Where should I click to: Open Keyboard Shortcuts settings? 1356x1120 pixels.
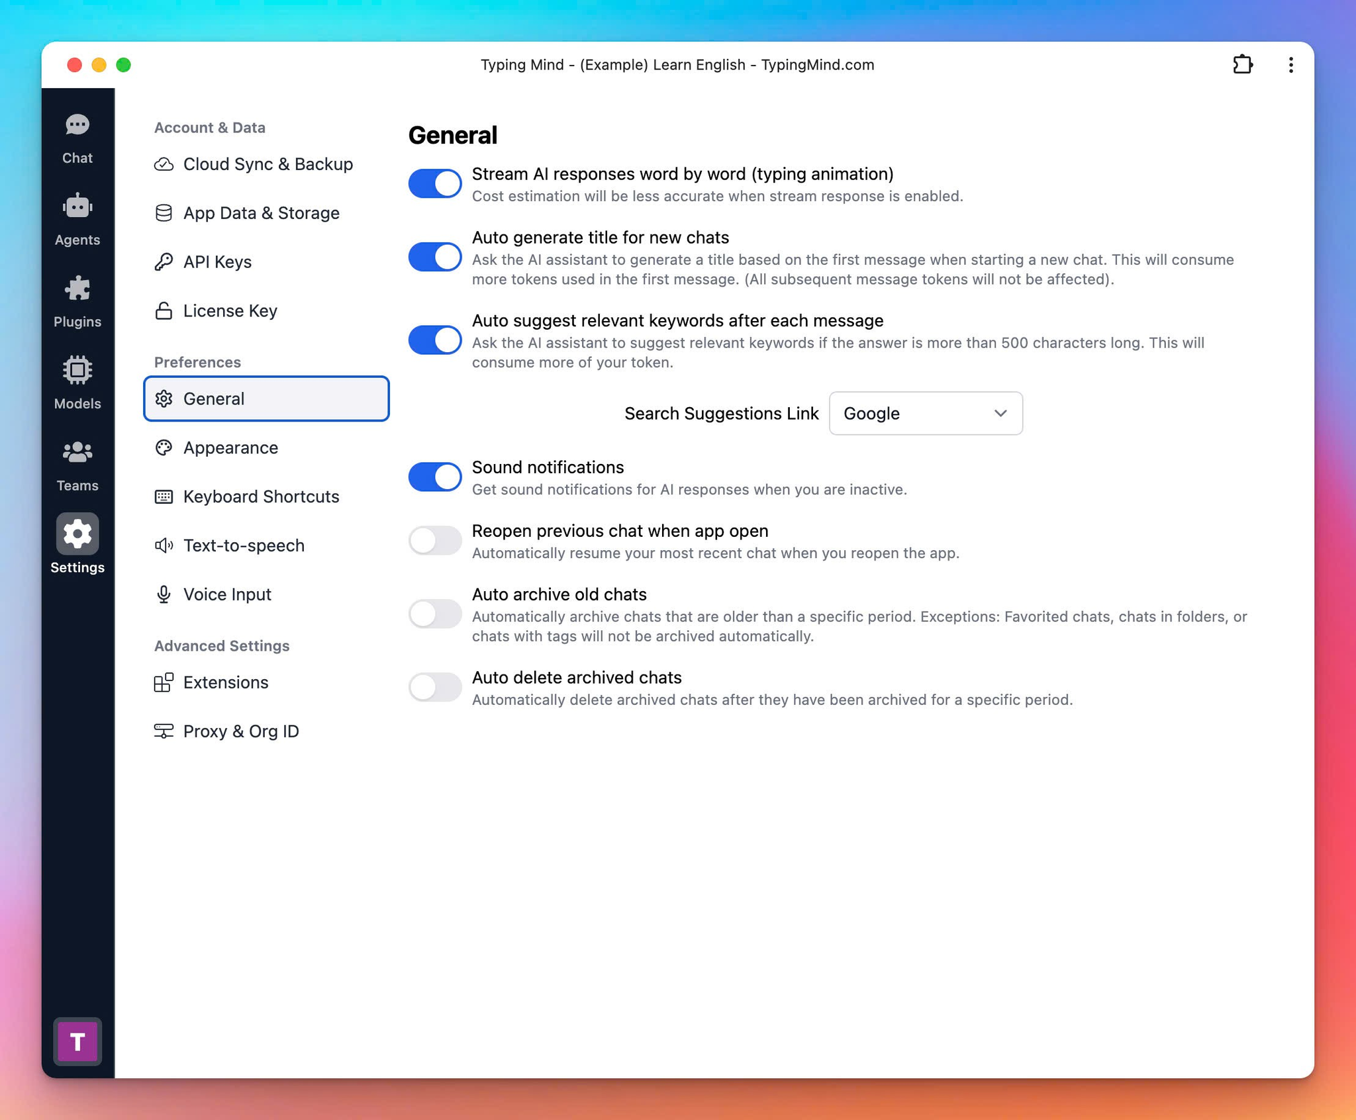tap(266, 496)
